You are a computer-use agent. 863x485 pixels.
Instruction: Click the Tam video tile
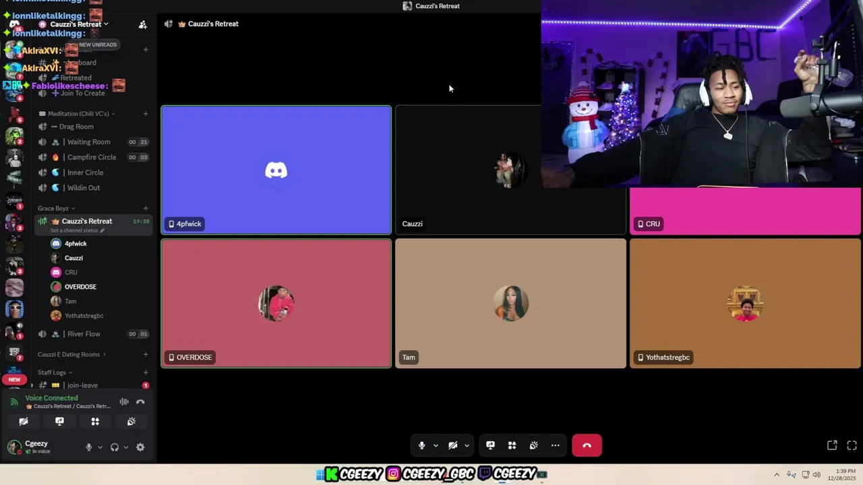tap(510, 303)
